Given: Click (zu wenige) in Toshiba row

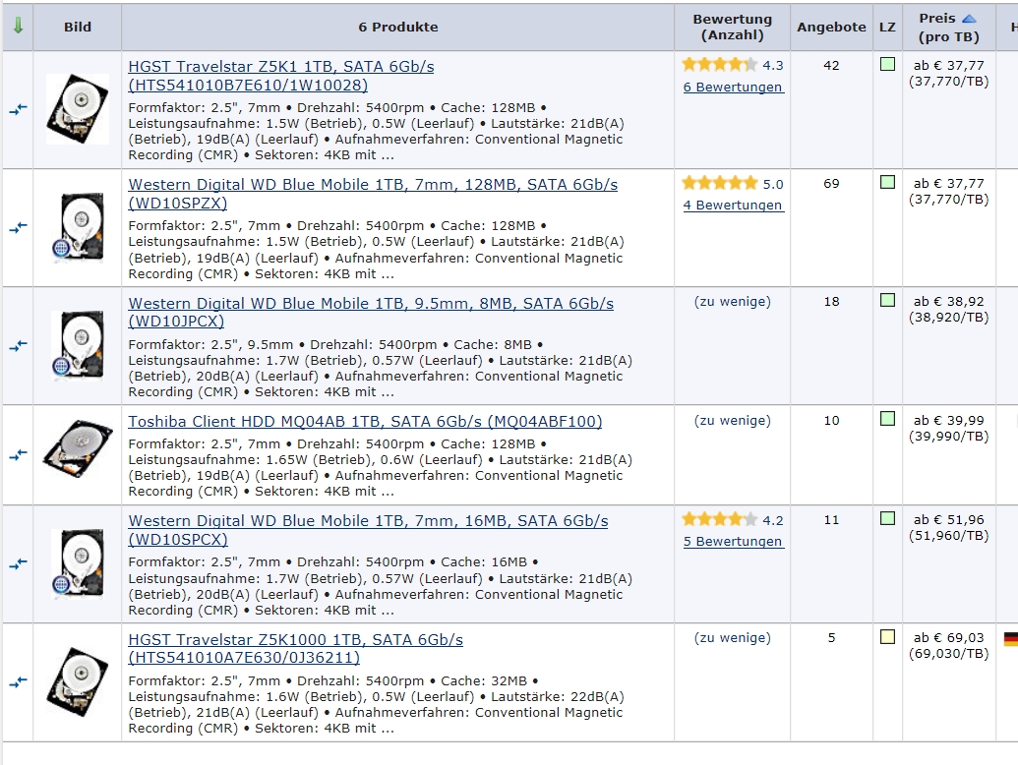Looking at the screenshot, I should click(x=733, y=420).
